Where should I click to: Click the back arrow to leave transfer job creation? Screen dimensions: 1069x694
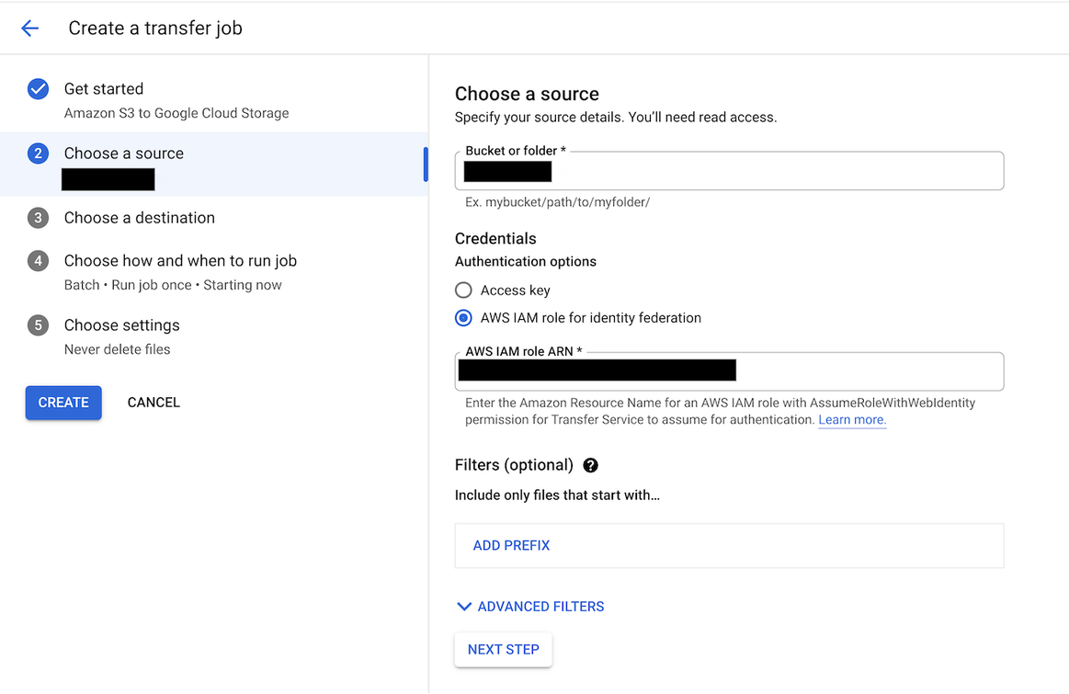[29, 28]
